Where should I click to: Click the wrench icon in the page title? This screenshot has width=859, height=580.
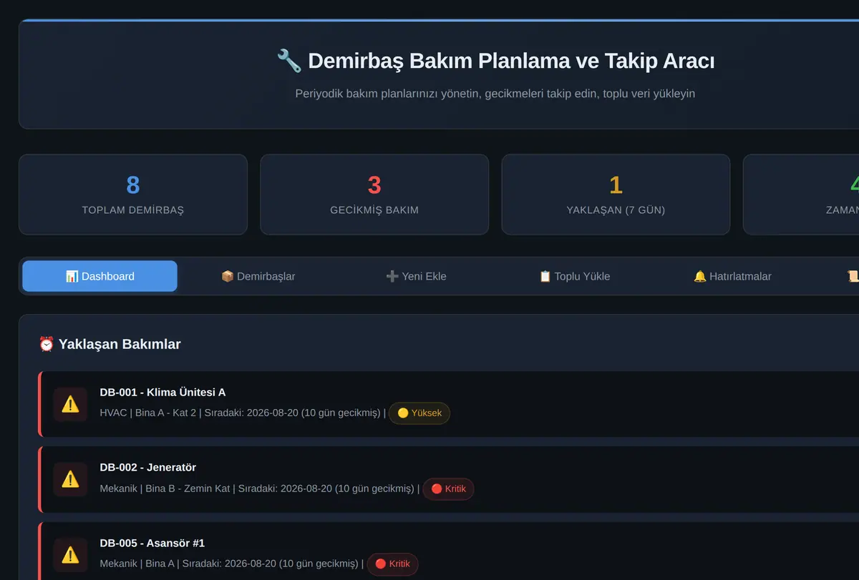[x=289, y=61]
